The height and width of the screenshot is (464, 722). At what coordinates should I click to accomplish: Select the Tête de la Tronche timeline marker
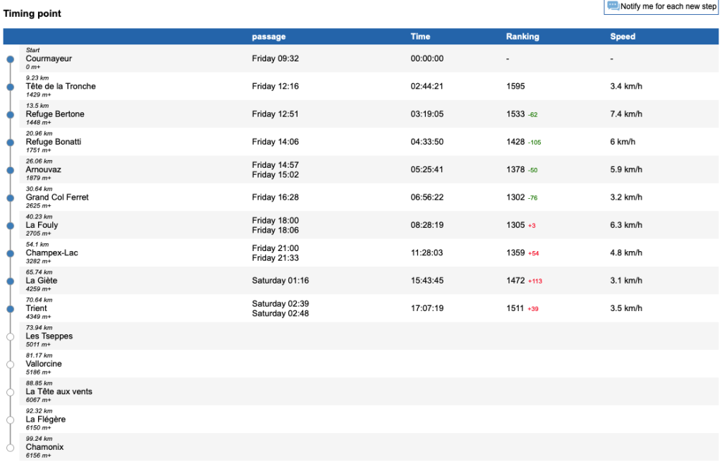point(10,87)
